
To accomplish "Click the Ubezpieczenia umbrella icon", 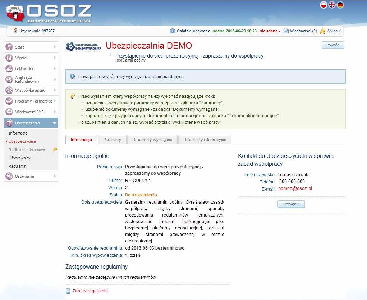I will [x=9, y=123].
